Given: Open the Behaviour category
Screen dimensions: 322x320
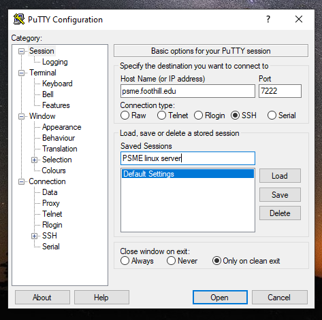Looking at the screenshot, I should [59, 138].
